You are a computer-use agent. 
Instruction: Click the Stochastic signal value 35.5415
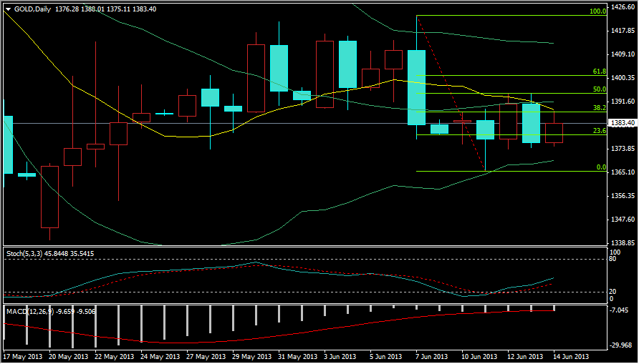pos(82,253)
